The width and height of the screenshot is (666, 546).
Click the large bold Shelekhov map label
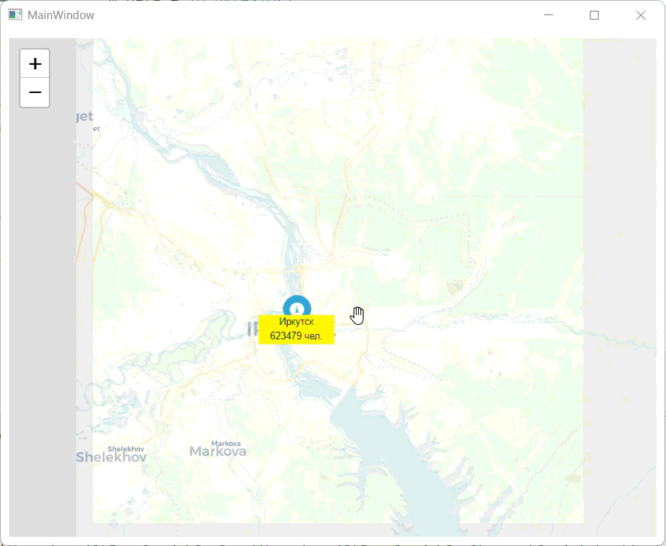(110, 458)
